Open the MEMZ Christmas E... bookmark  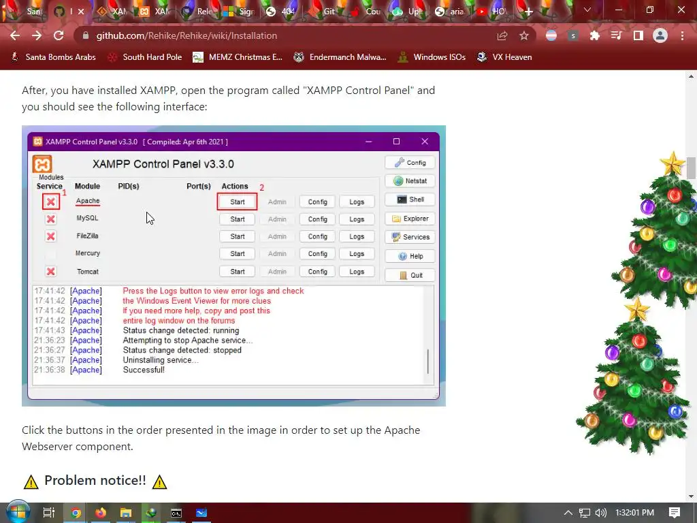click(x=238, y=57)
